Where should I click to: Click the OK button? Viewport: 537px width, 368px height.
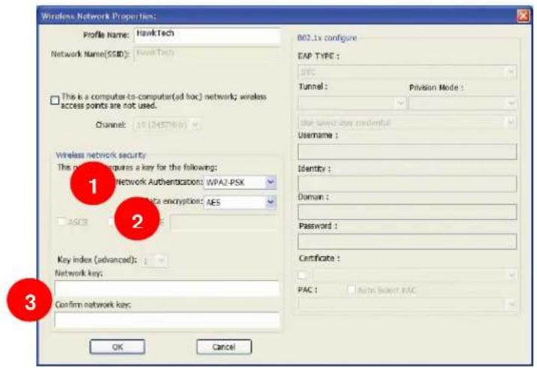point(117,347)
